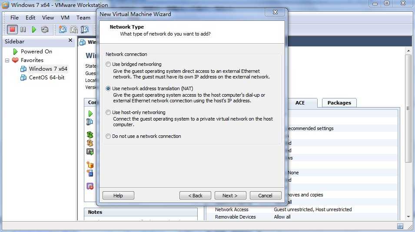Open the Edit menu
Screen dimensions: 415x232
[x=30, y=18]
